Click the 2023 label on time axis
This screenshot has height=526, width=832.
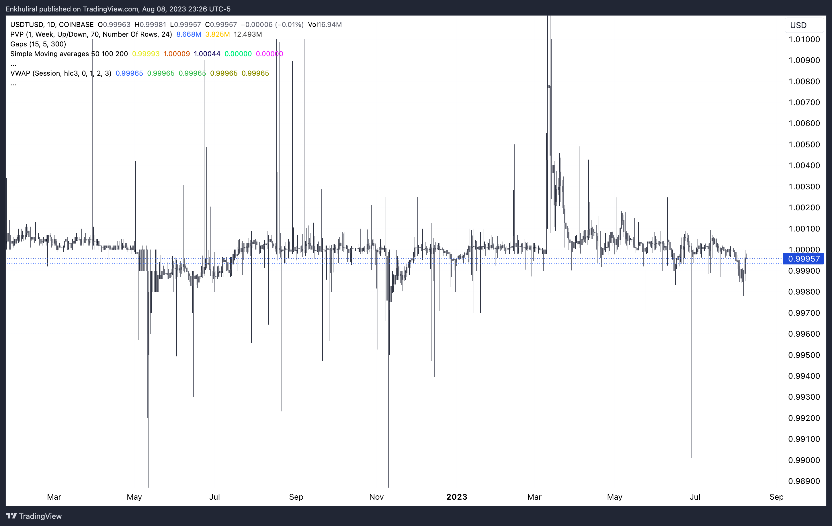[x=456, y=497]
